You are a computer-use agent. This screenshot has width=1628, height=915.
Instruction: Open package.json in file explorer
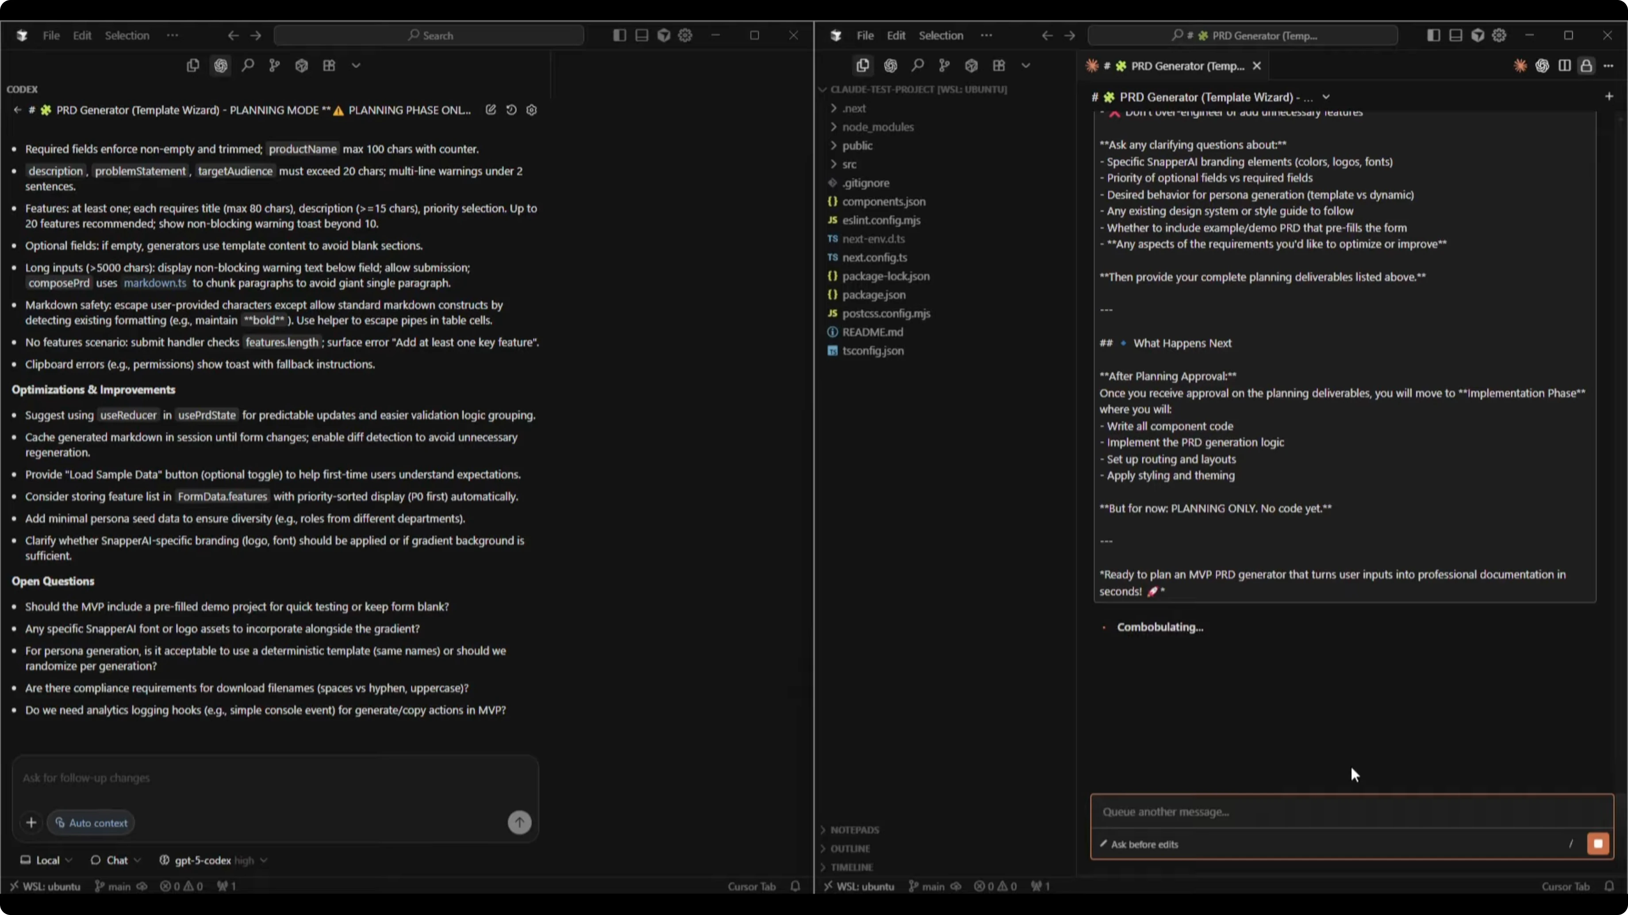(873, 295)
